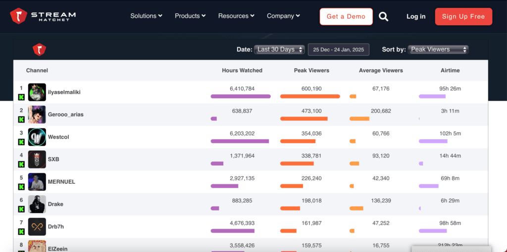
Task: Click the red Stream Hatchet widget logo
Action: pyautogui.click(x=39, y=50)
